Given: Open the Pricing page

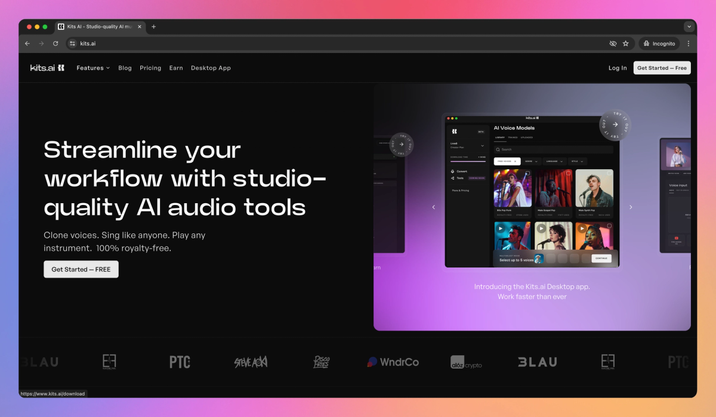Looking at the screenshot, I should [x=150, y=68].
